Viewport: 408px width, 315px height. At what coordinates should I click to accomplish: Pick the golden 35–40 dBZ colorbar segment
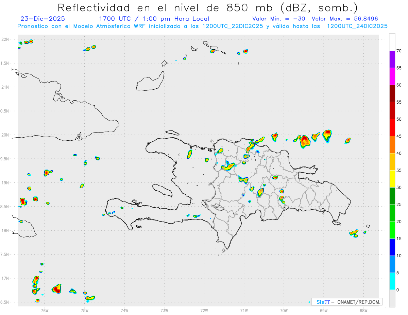pyautogui.click(x=392, y=162)
